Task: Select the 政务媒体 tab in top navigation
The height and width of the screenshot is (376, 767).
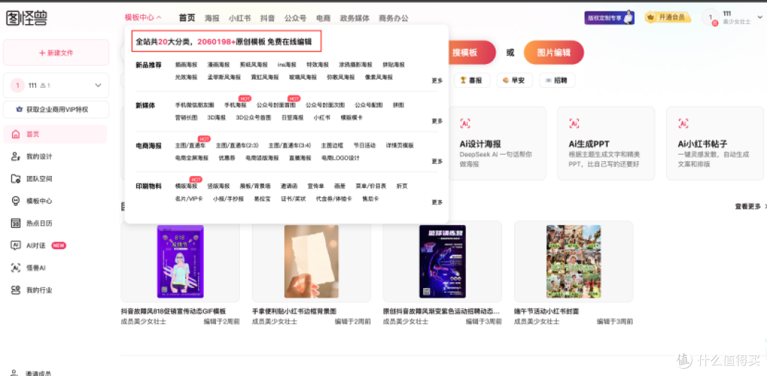Action: (x=354, y=18)
